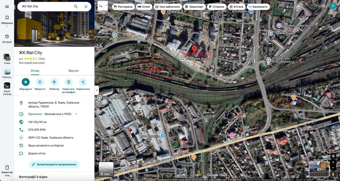
Task: Select Транспорт category chip
Action: (194, 7)
